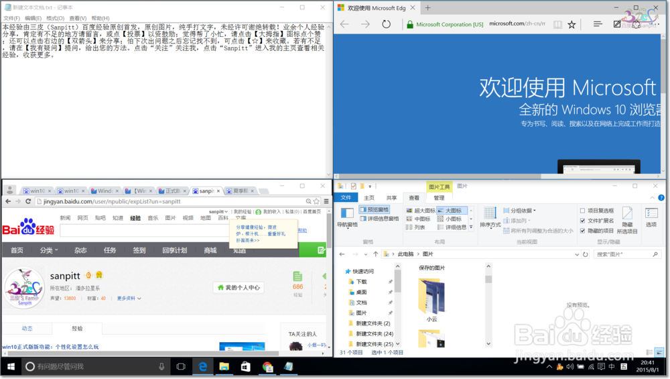This screenshot has width=670, height=379.
Task: Bookmark page with Chrome star icon
Action: click(x=316, y=201)
